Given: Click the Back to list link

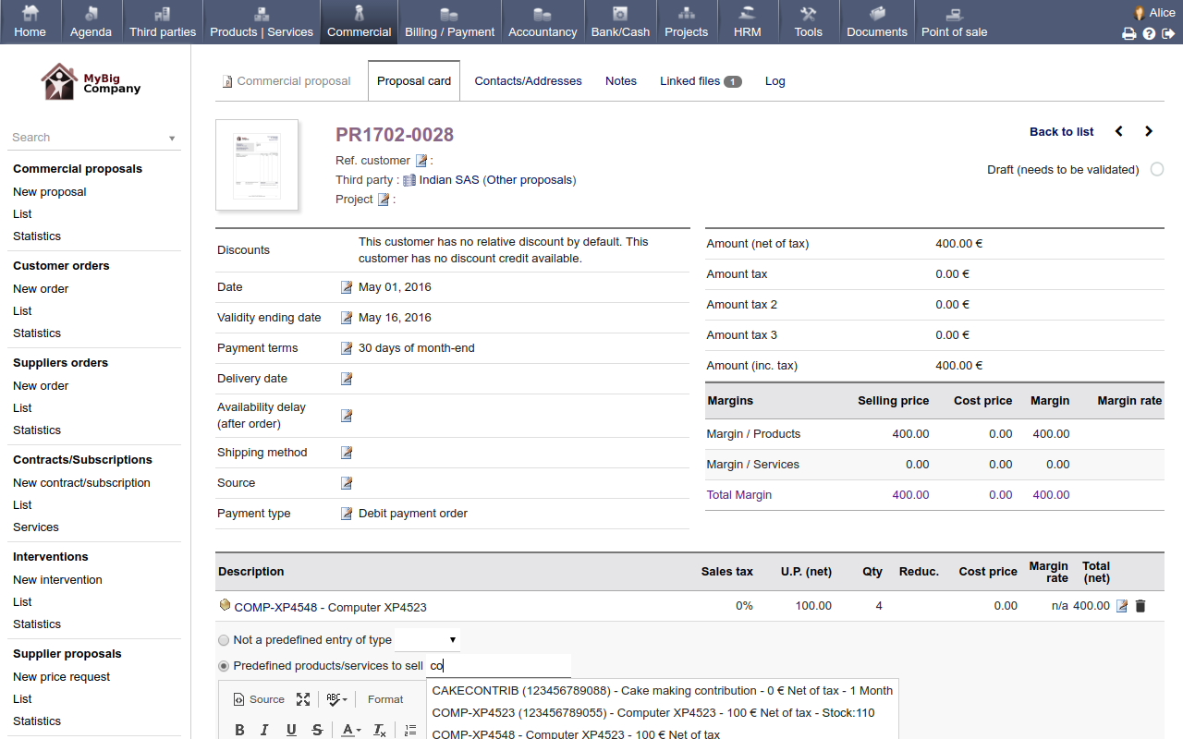Looking at the screenshot, I should (1061, 132).
